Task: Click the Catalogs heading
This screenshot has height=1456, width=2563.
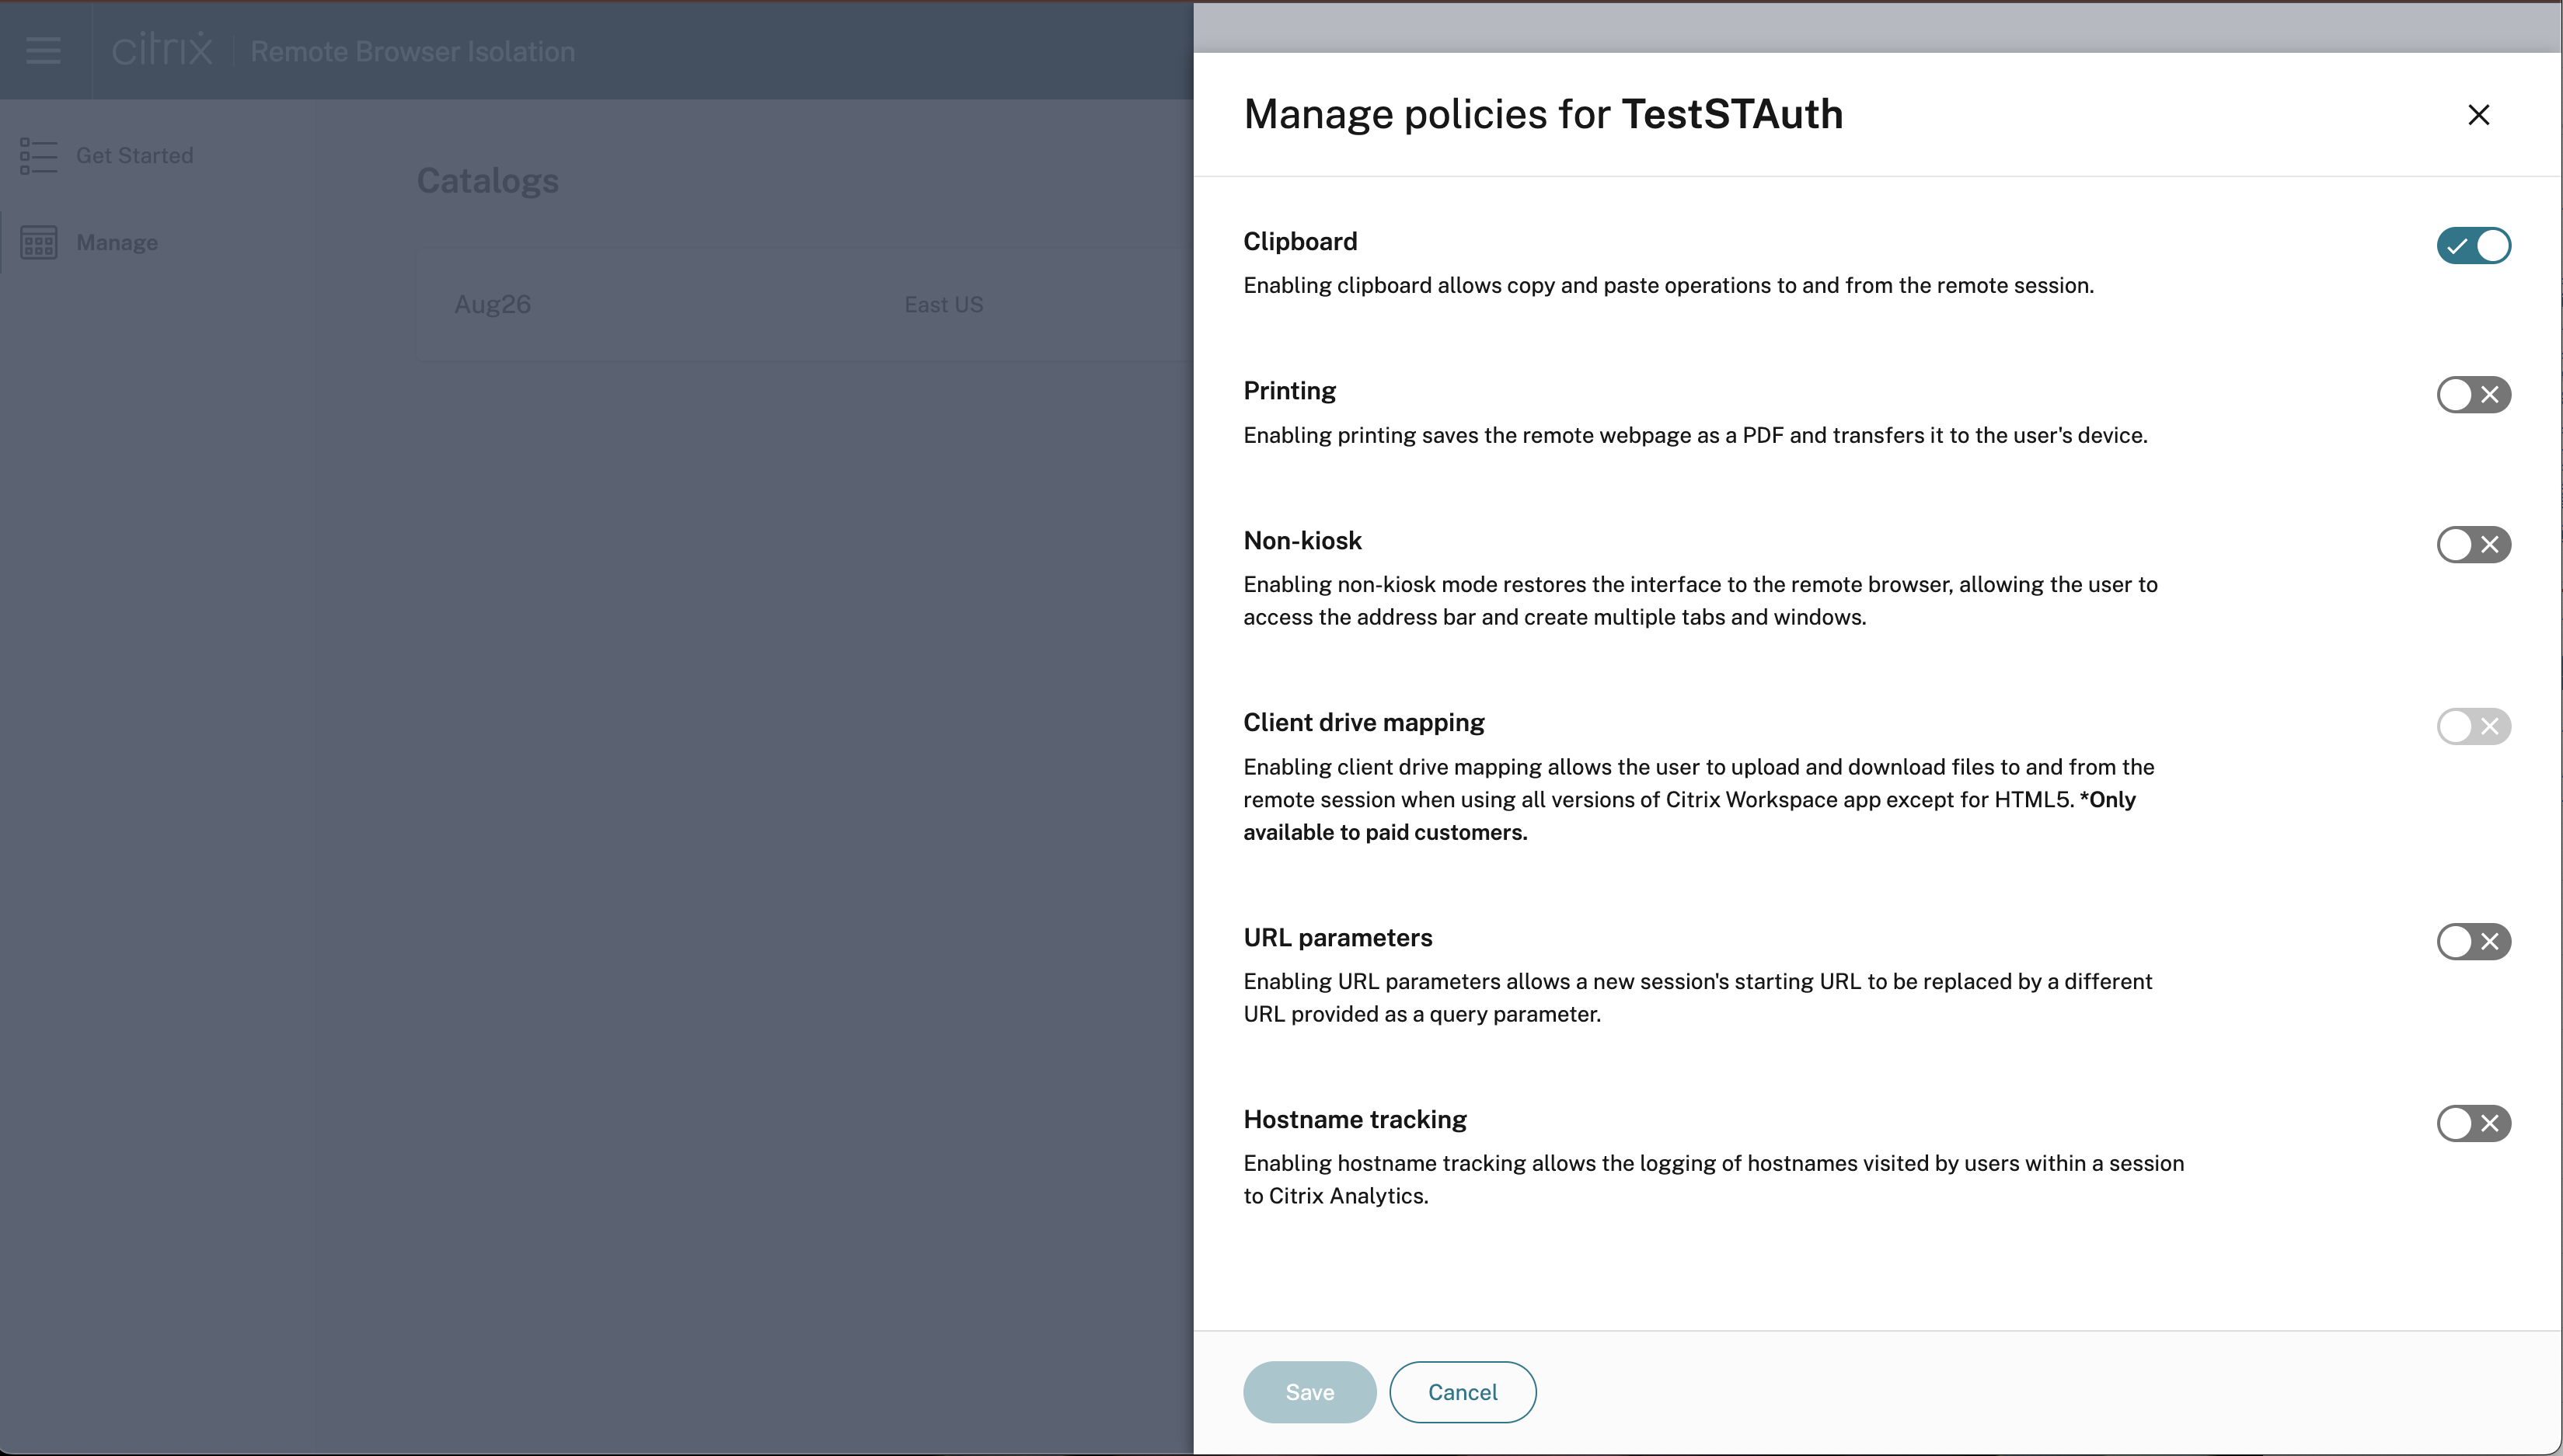Action: pos(487,181)
